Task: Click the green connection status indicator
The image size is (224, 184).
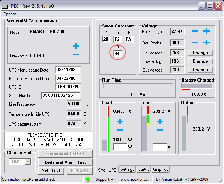Action: click(x=88, y=179)
